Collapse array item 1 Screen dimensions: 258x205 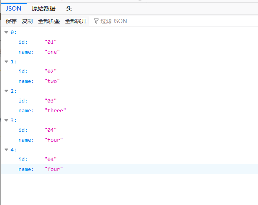pyautogui.click(x=6, y=62)
